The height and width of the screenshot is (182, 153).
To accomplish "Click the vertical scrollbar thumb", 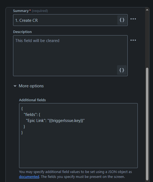I will [x=147, y=124].
